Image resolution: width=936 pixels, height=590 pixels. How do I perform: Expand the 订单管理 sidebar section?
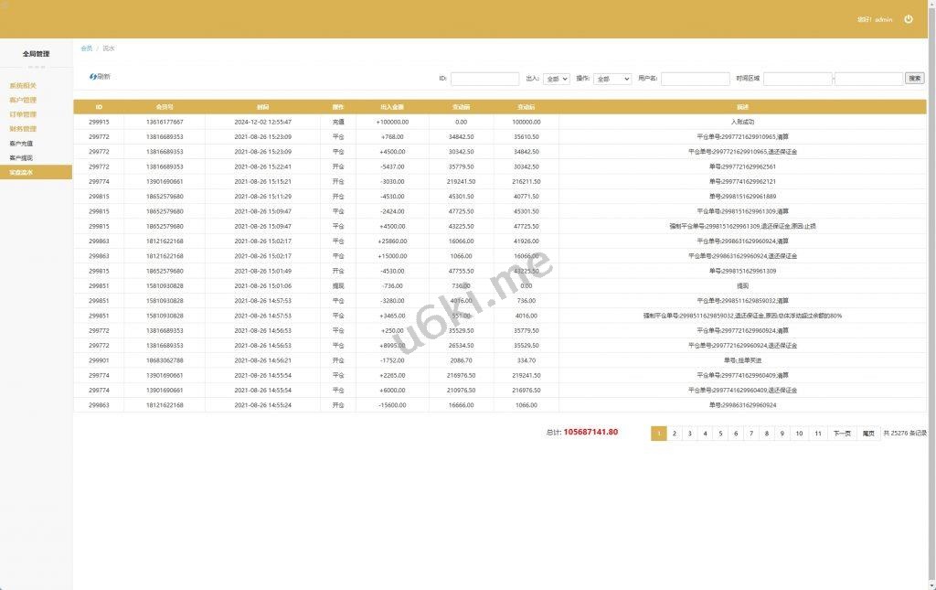pyautogui.click(x=23, y=115)
